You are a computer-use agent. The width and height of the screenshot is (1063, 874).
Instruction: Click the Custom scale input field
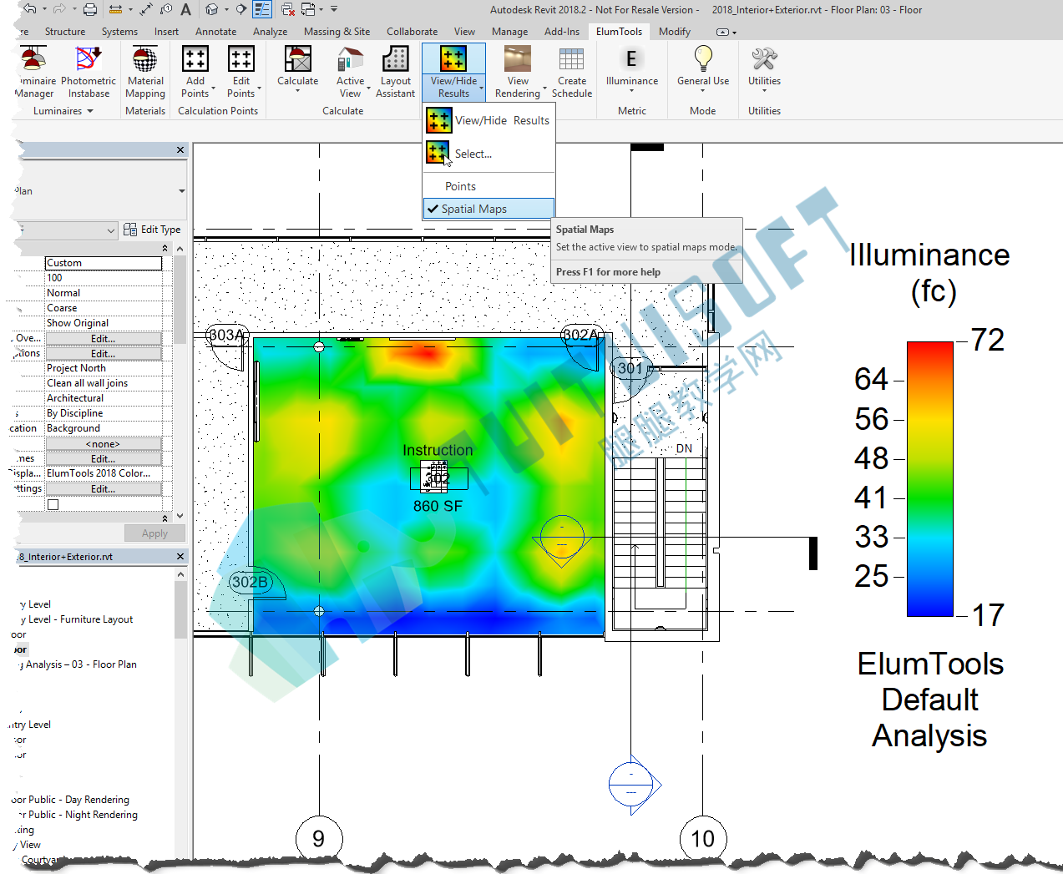coord(104,263)
